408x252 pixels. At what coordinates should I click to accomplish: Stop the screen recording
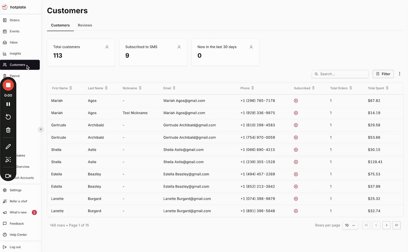tap(8, 85)
